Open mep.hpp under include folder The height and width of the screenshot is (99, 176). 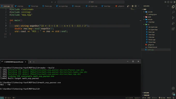[151, 22]
